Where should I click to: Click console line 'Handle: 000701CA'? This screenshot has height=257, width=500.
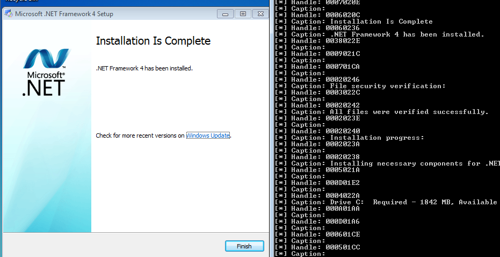(317, 67)
